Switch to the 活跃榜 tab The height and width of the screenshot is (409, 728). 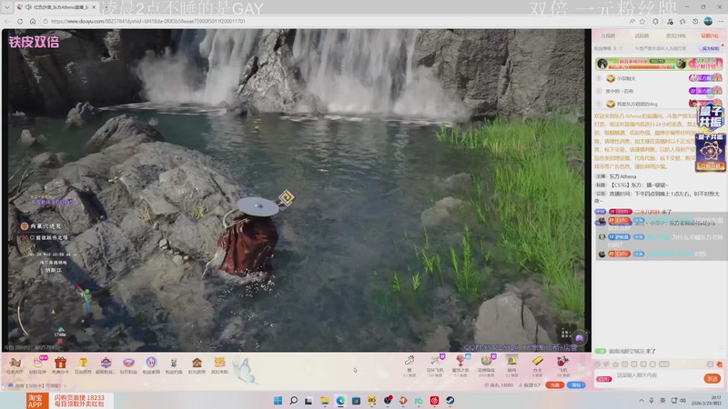[x=642, y=35]
